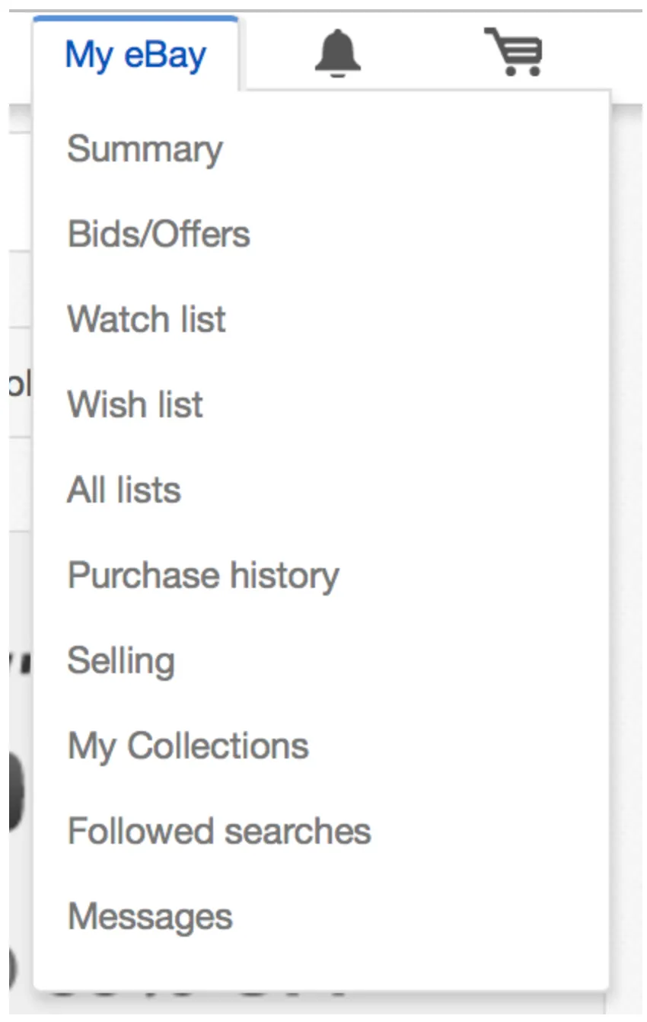
Task: Select Followed searches
Action: tap(219, 831)
